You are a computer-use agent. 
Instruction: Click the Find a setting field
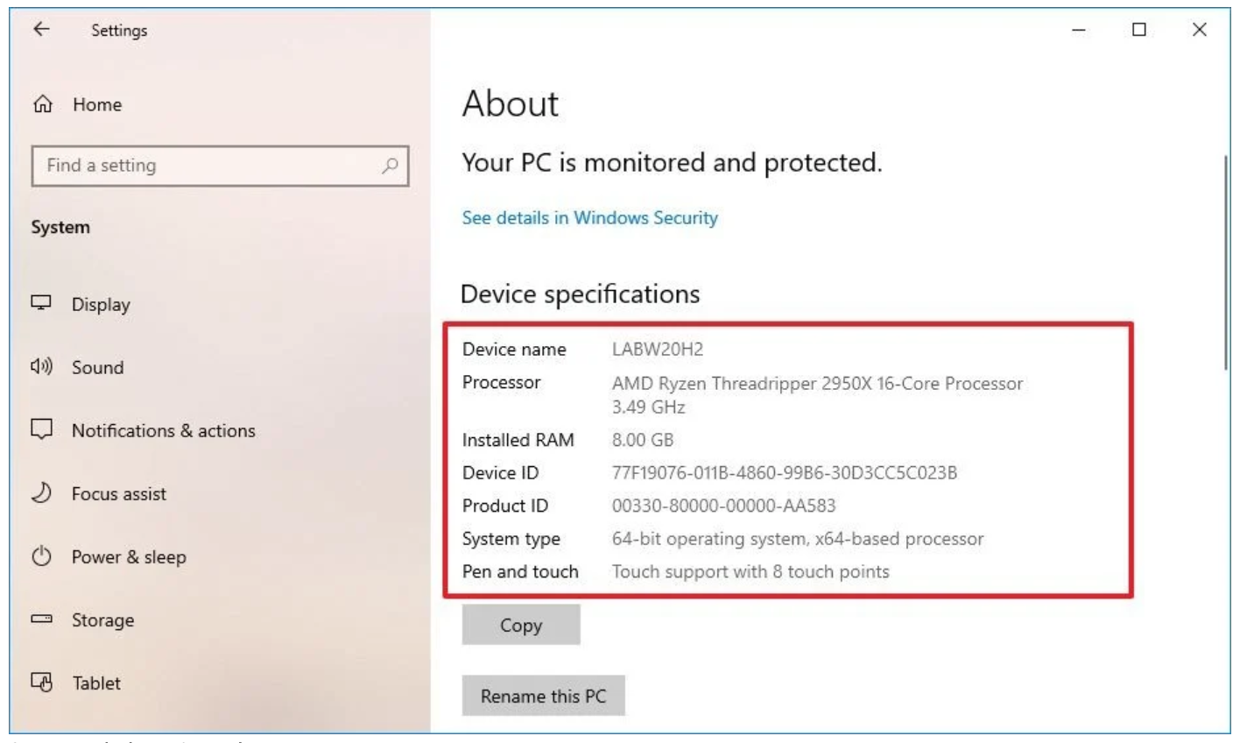[210, 166]
